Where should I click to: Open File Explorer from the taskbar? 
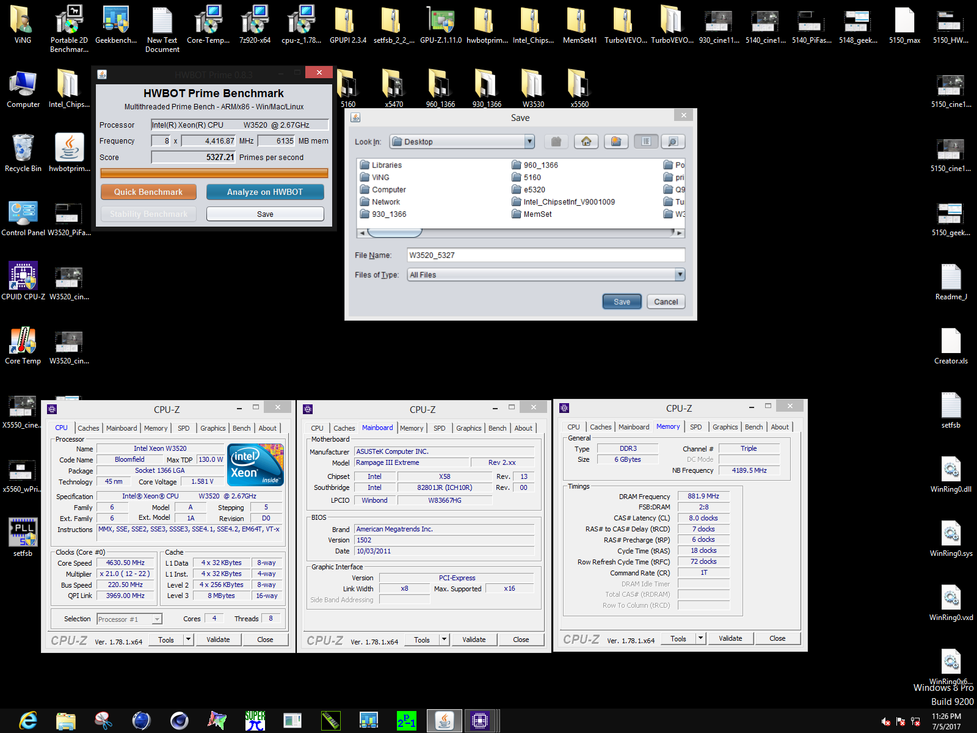(66, 721)
